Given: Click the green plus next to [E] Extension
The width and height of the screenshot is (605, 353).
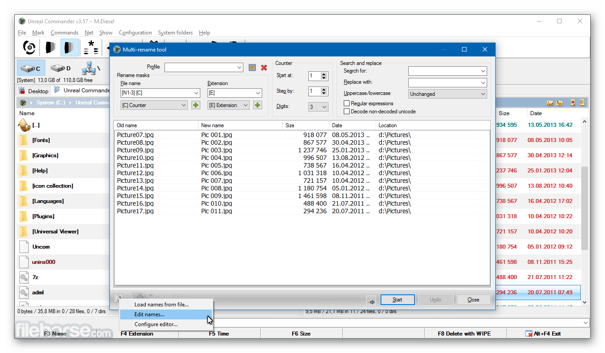Looking at the screenshot, I should (257, 105).
